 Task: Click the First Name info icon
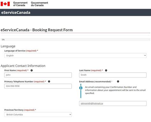coord(32,70)
